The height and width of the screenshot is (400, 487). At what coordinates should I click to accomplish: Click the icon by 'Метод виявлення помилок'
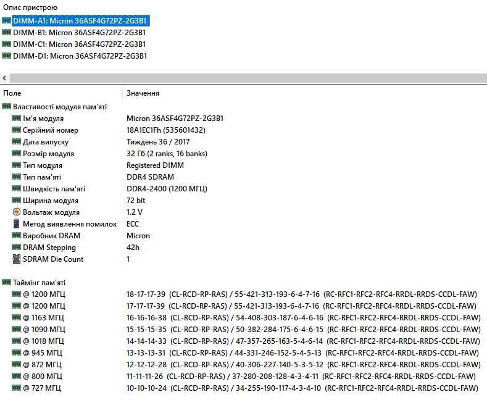pyautogui.click(x=17, y=223)
